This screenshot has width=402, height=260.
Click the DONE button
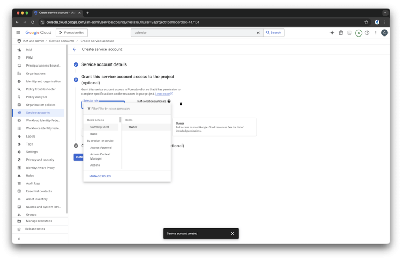[x=79, y=157]
